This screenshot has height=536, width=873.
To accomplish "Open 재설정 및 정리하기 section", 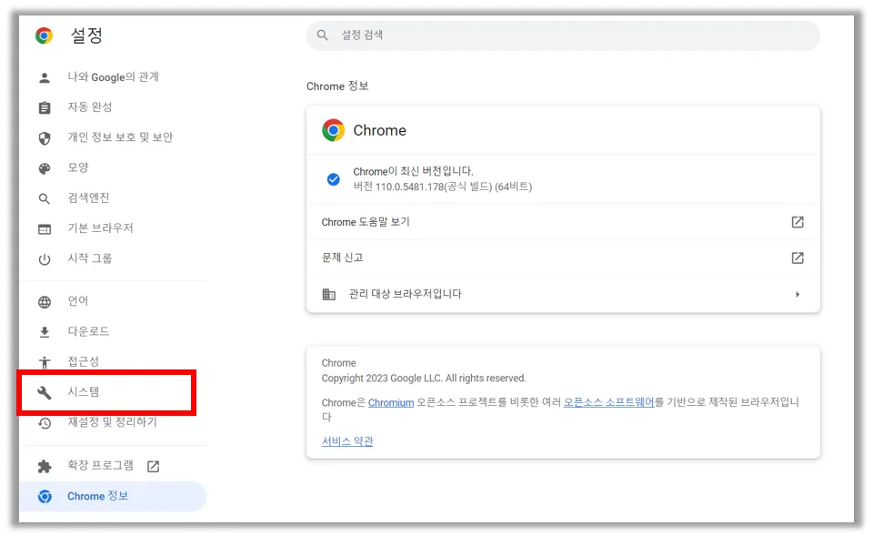I will (x=113, y=423).
